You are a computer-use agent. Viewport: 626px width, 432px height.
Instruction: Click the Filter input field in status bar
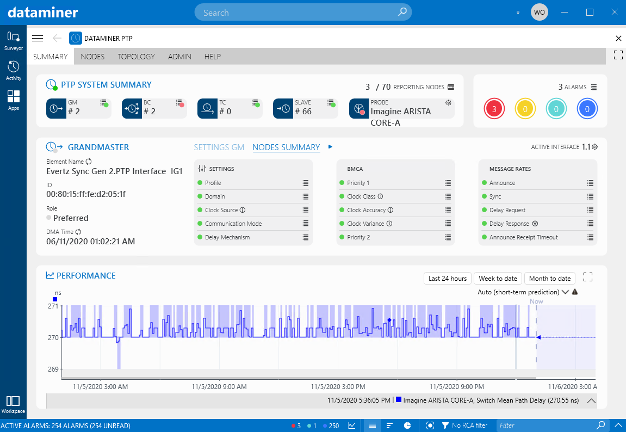coord(544,425)
